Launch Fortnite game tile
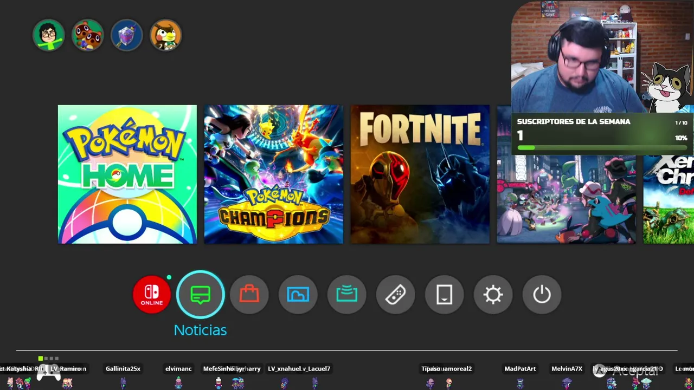This screenshot has height=390, width=694. pyautogui.click(x=420, y=174)
